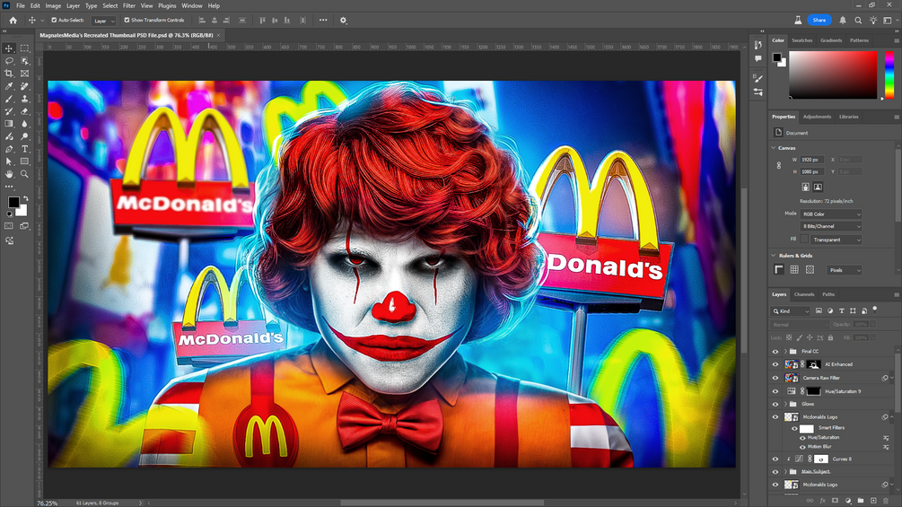This screenshot has width=902, height=507.
Task: Switch to the Adjustments tab
Action: pyautogui.click(x=817, y=117)
